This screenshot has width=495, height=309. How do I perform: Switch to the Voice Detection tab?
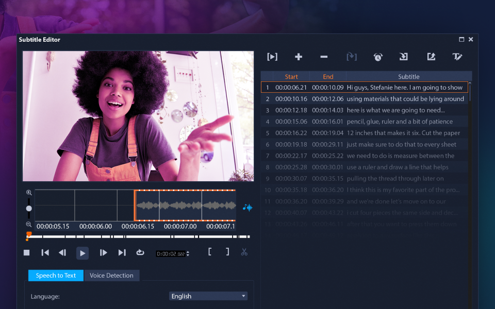tap(111, 276)
